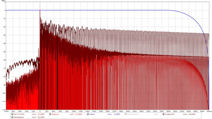
Task: Click the Step Response line swatch
Action: point(34,117)
